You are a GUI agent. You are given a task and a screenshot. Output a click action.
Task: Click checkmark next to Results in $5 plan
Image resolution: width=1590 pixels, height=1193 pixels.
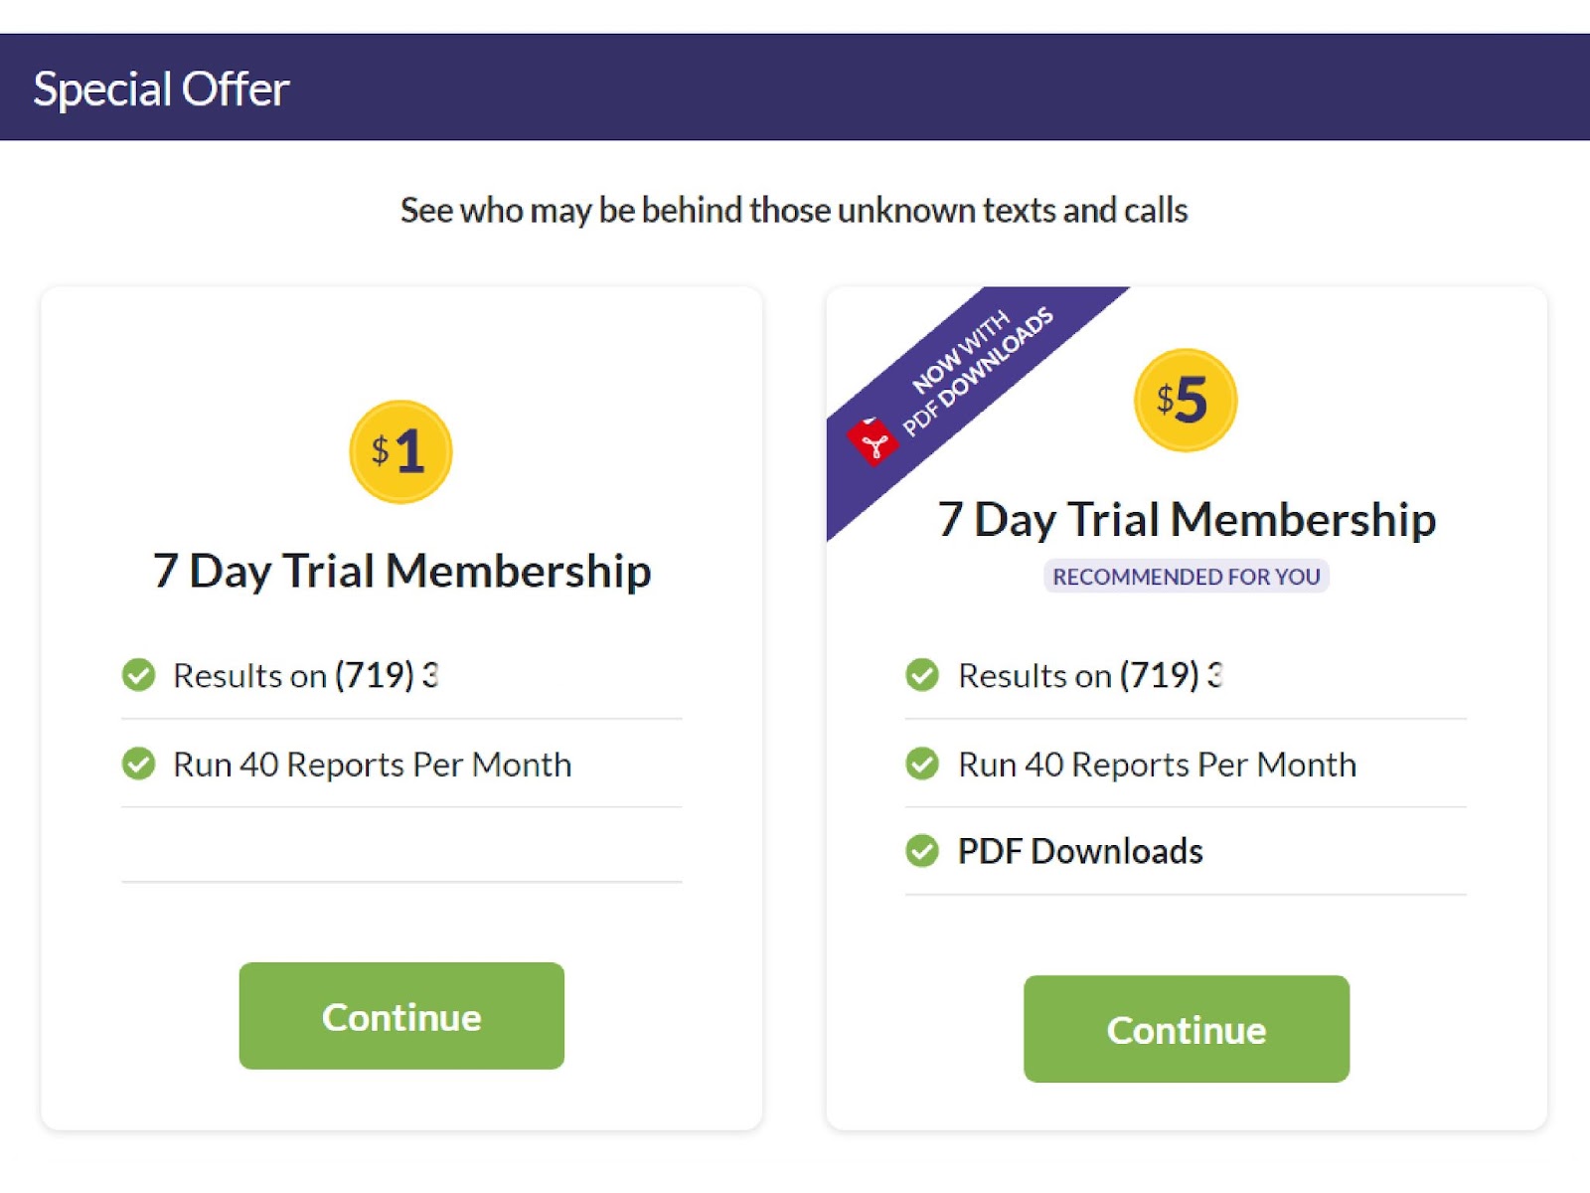[922, 675]
